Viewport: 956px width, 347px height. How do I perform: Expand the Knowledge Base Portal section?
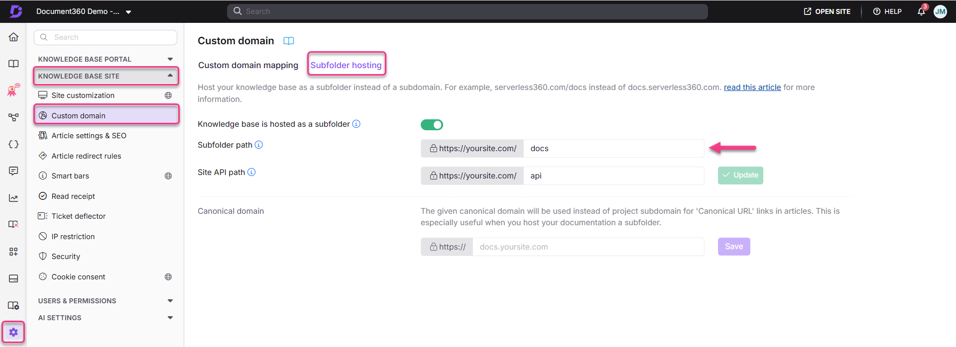106,59
